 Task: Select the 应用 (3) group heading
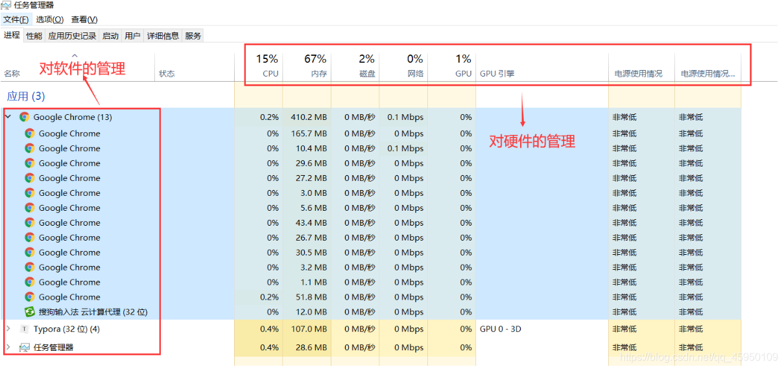[x=26, y=96]
